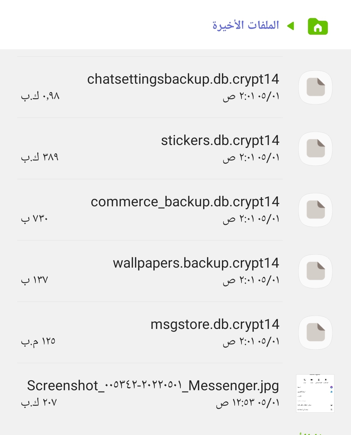Click the green breadcrumb arrow beside home
Screen dimensions: 351x435
coord(291,26)
